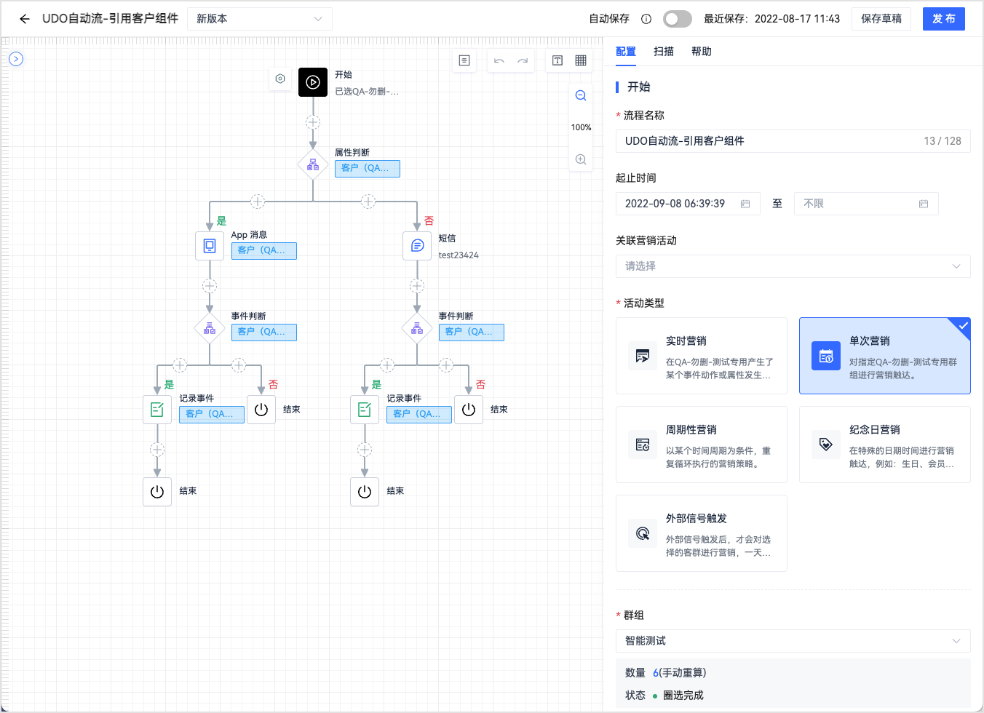Select the far right 结束 node
This screenshot has height=713, width=984.
click(x=469, y=410)
